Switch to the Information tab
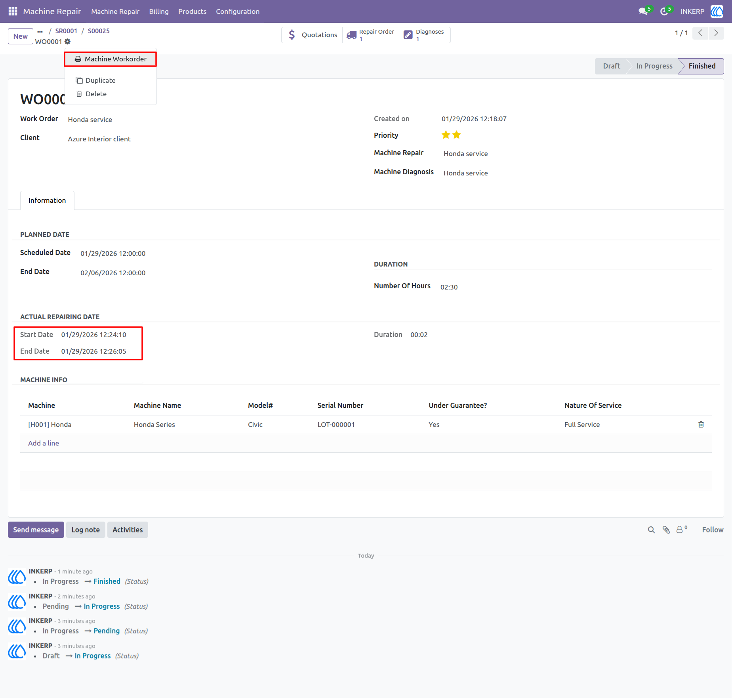This screenshot has height=699, width=732. [x=47, y=200]
